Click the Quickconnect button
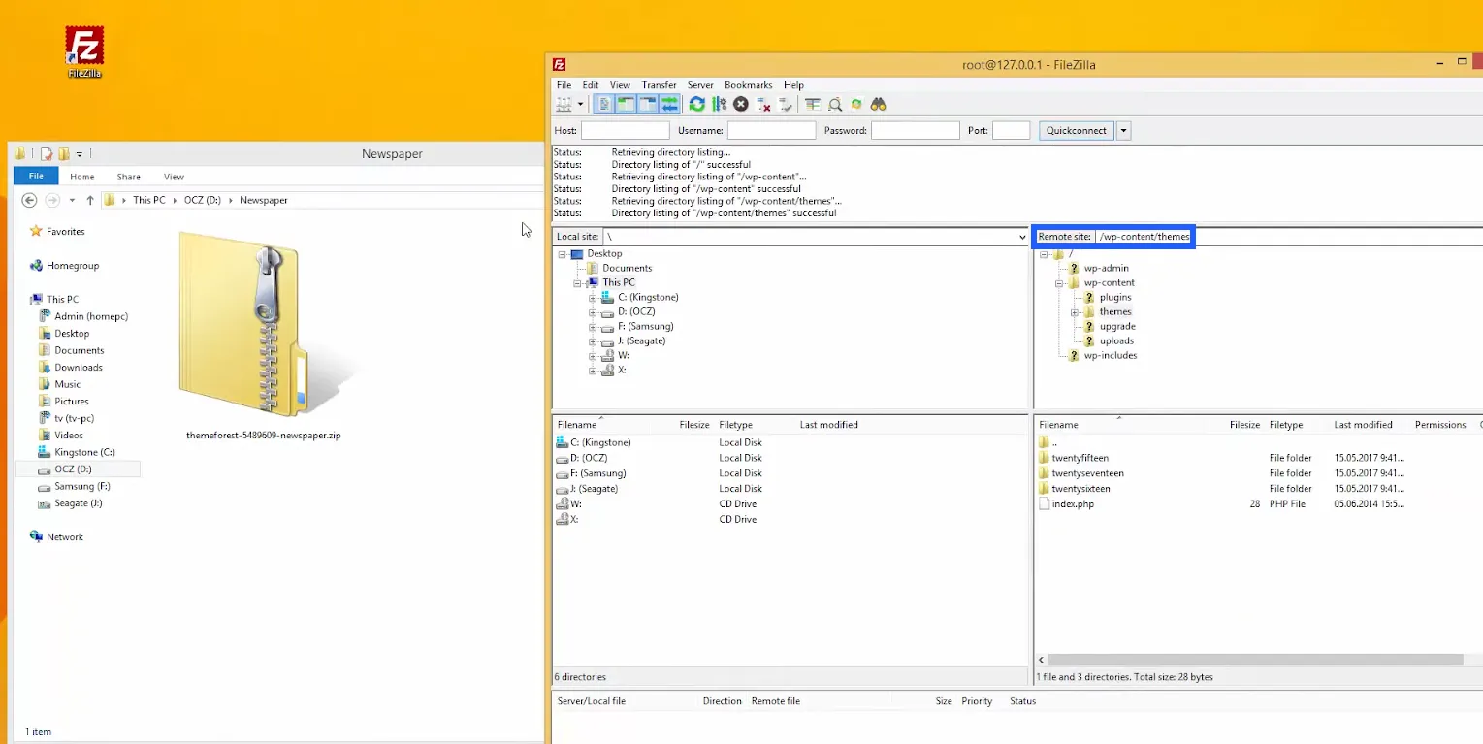The height and width of the screenshot is (744, 1483). (1076, 130)
